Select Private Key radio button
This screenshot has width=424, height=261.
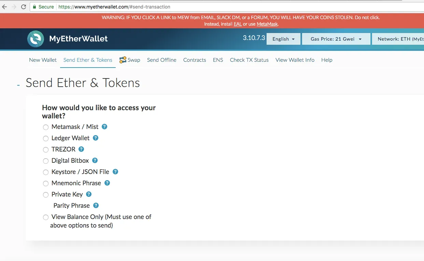46,195
